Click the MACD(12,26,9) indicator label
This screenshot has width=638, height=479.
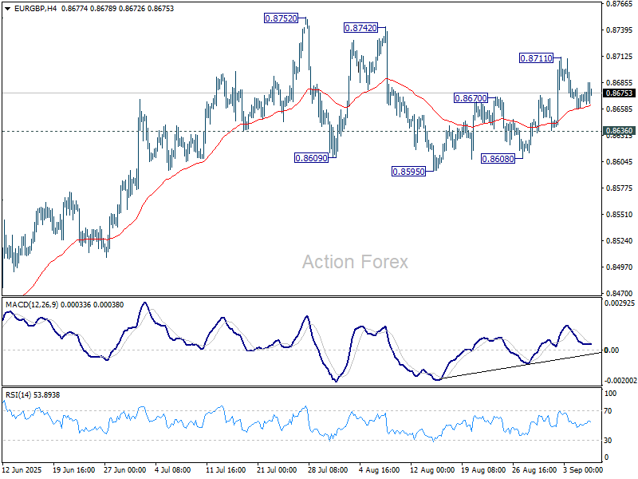pyautogui.click(x=32, y=305)
